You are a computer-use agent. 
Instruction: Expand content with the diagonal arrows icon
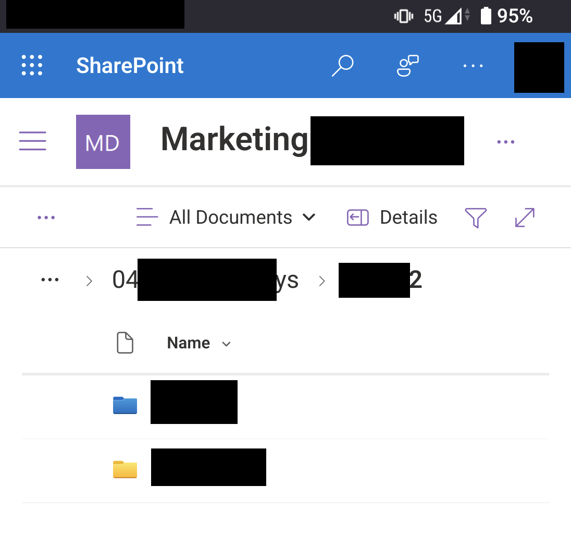coord(524,217)
